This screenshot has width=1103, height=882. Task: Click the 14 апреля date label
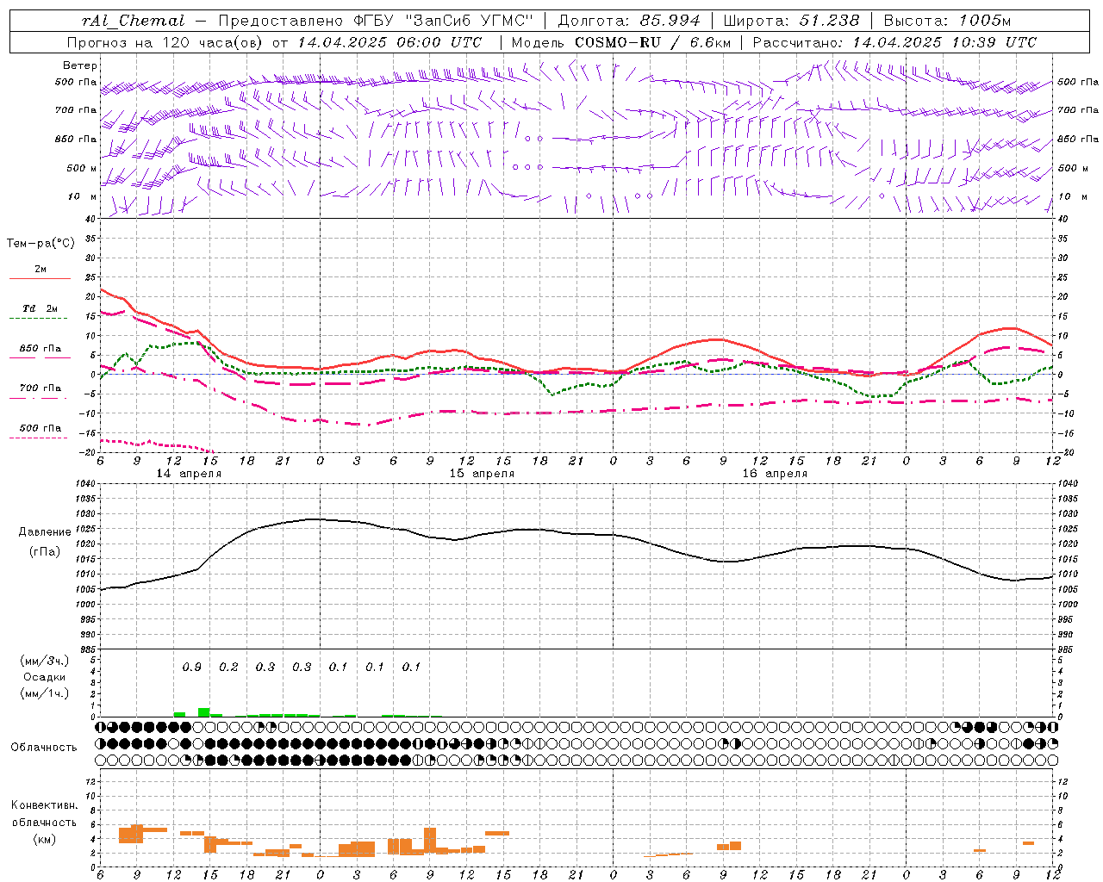(x=189, y=474)
